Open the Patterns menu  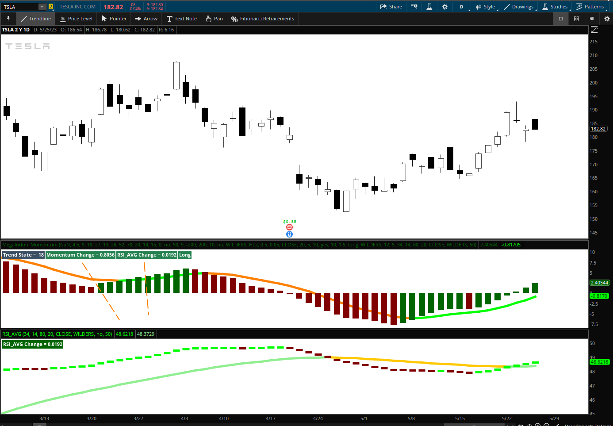click(x=590, y=7)
